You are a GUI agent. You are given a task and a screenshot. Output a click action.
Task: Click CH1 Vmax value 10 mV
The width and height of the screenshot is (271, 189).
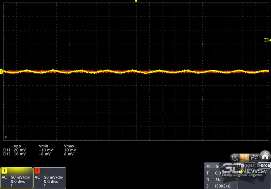click(x=70, y=150)
